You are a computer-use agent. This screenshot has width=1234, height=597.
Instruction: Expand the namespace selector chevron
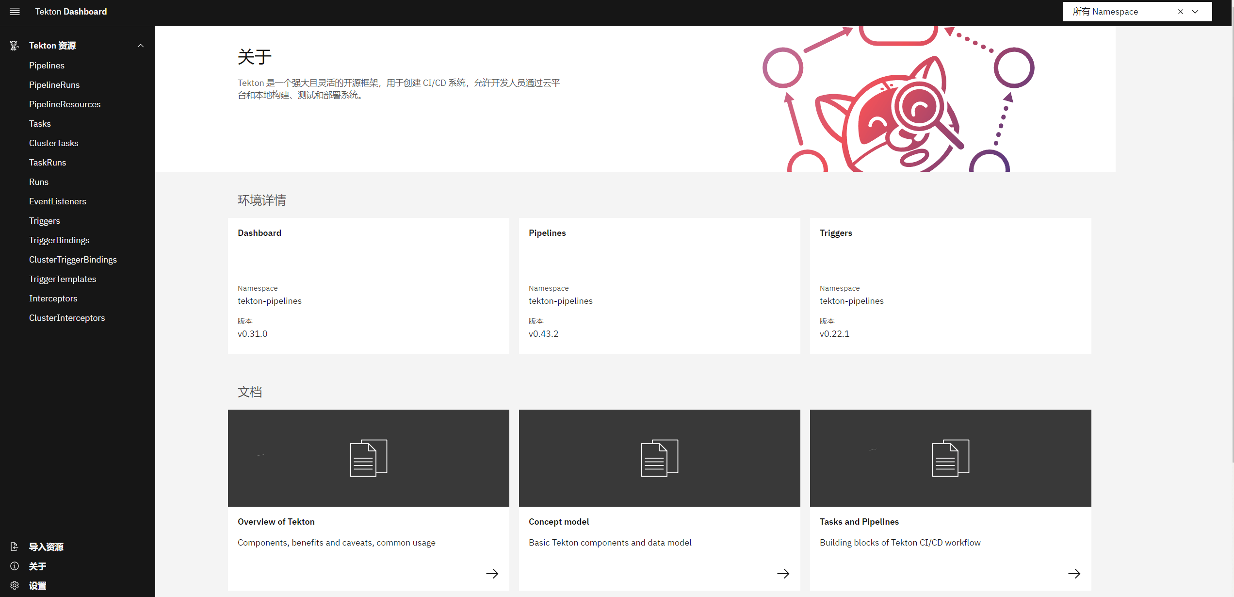1195,11
